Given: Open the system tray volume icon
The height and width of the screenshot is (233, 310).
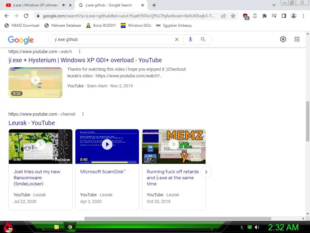Looking at the screenshot, I should [257, 227].
